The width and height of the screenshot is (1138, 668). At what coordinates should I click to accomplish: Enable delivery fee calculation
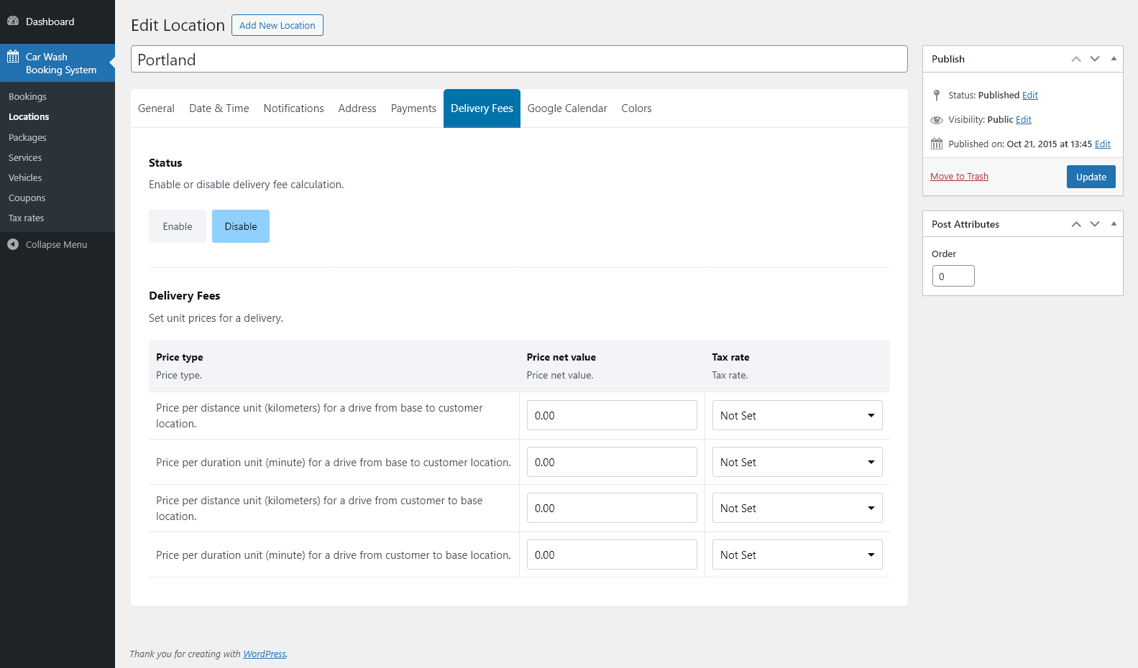(178, 226)
